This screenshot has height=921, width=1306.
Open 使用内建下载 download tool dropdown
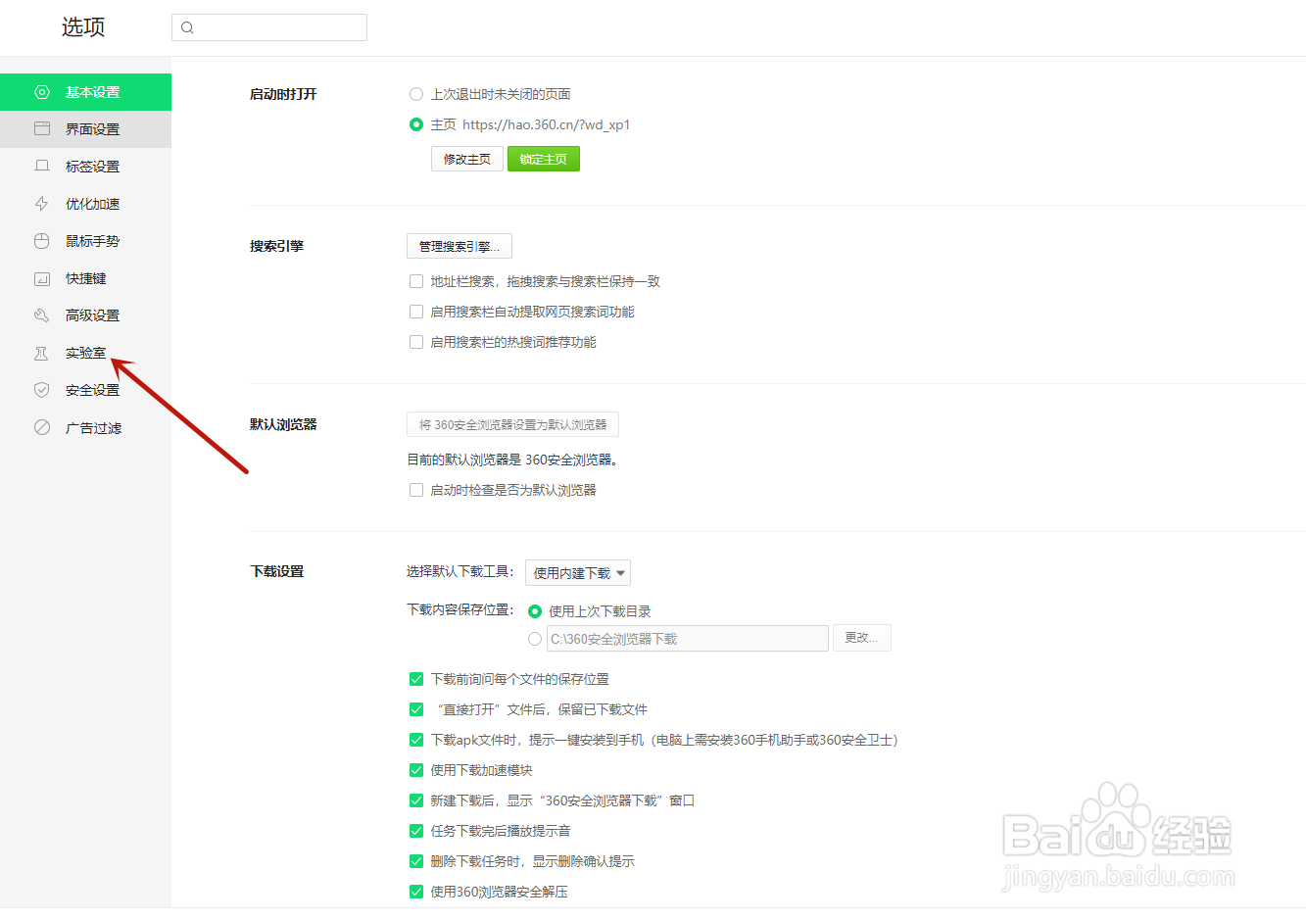(578, 572)
